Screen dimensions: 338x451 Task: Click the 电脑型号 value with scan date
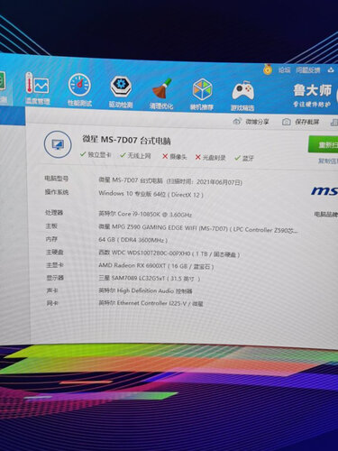click(x=170, y=181)
